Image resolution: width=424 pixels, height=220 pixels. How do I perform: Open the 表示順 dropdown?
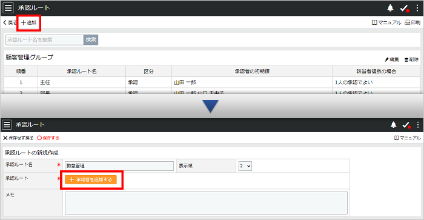245,166
